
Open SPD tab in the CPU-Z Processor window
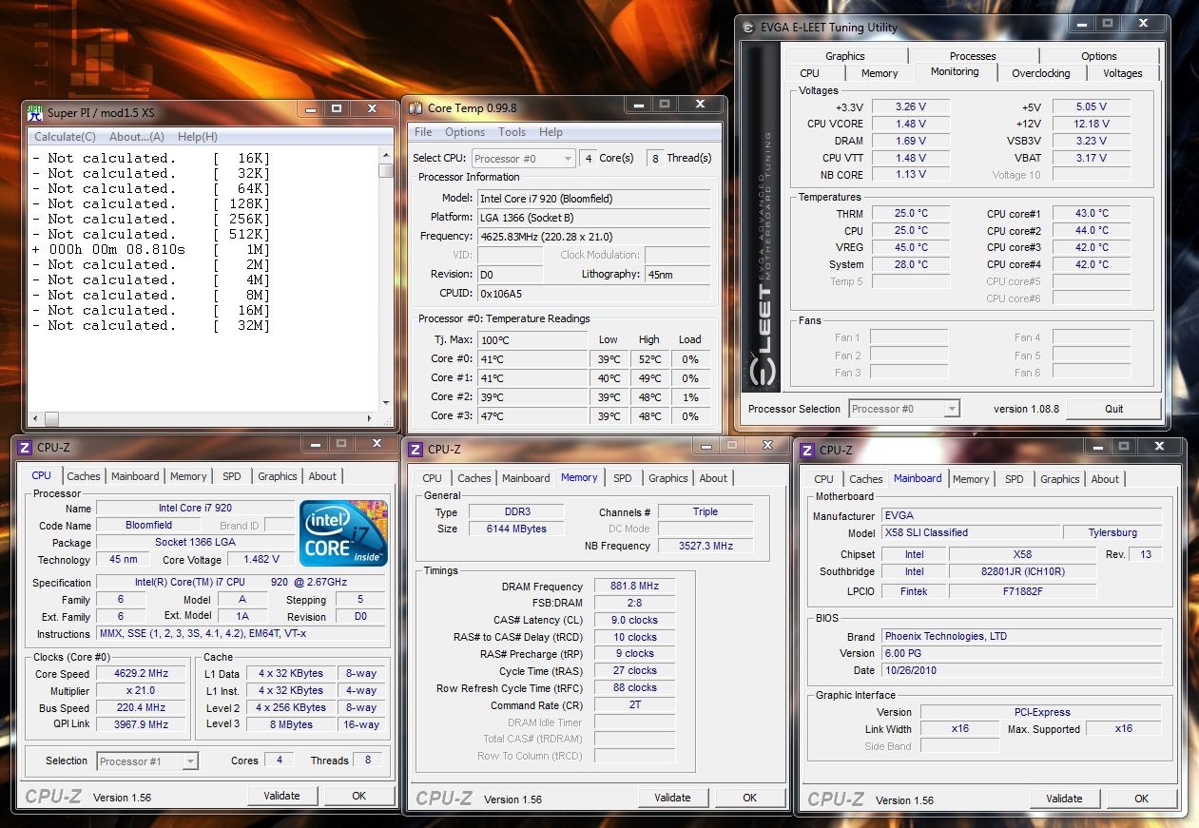point(232,476)
